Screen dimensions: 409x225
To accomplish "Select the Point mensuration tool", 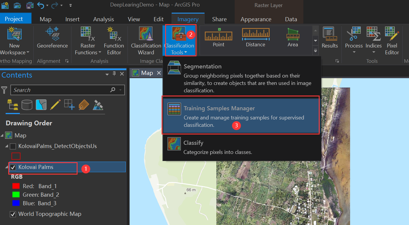I will click(218, 37).
